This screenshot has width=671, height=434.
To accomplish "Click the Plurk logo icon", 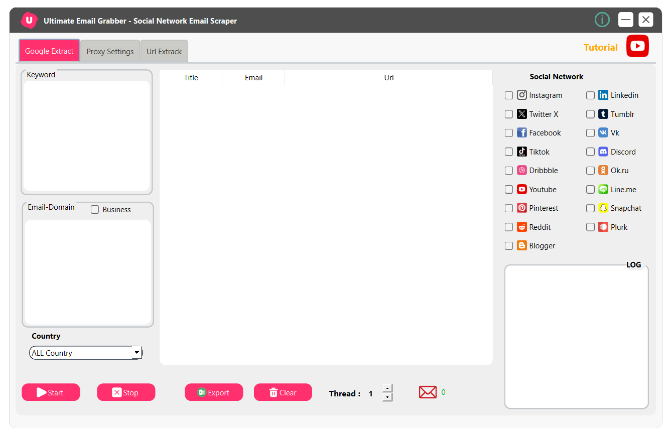I will tap(603, 227).
